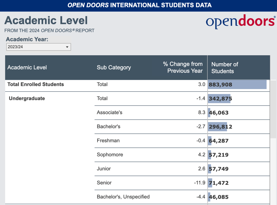This screenshot has height=205, width=277.
Task: Select the Freshman sub category
Action: [x=108, y=140]
